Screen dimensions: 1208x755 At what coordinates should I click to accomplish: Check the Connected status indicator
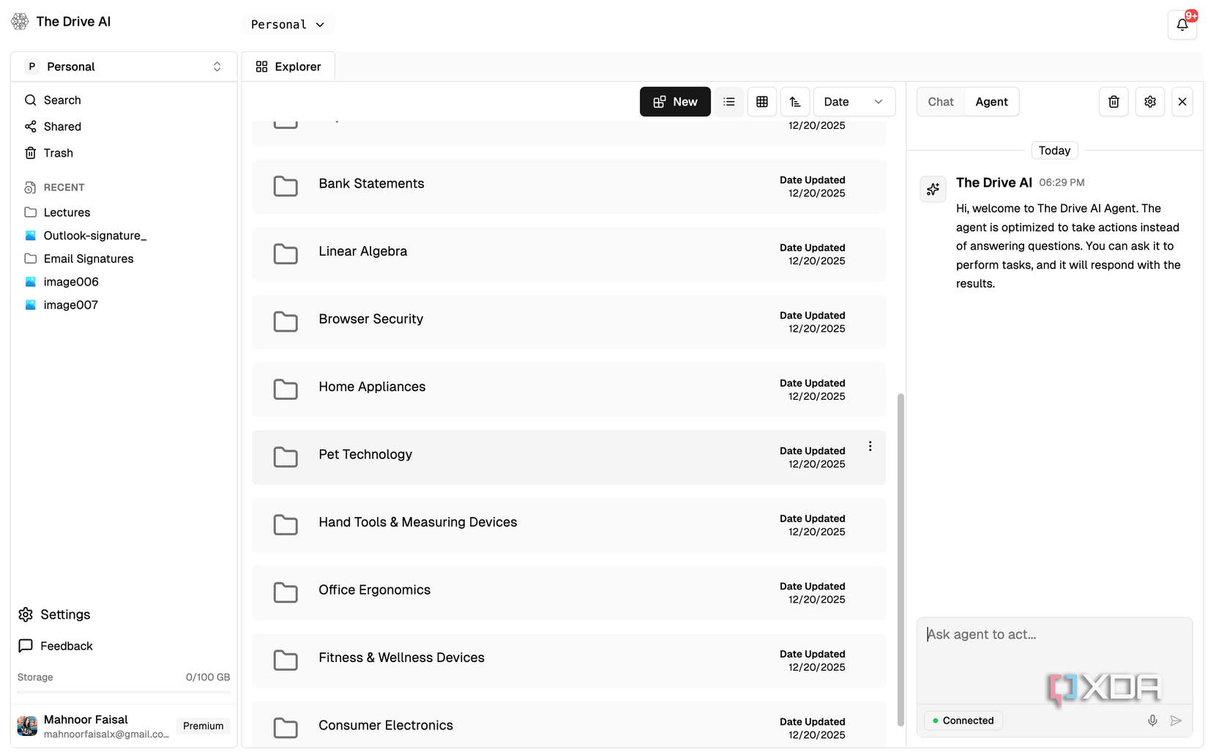[x=963, y=721]
